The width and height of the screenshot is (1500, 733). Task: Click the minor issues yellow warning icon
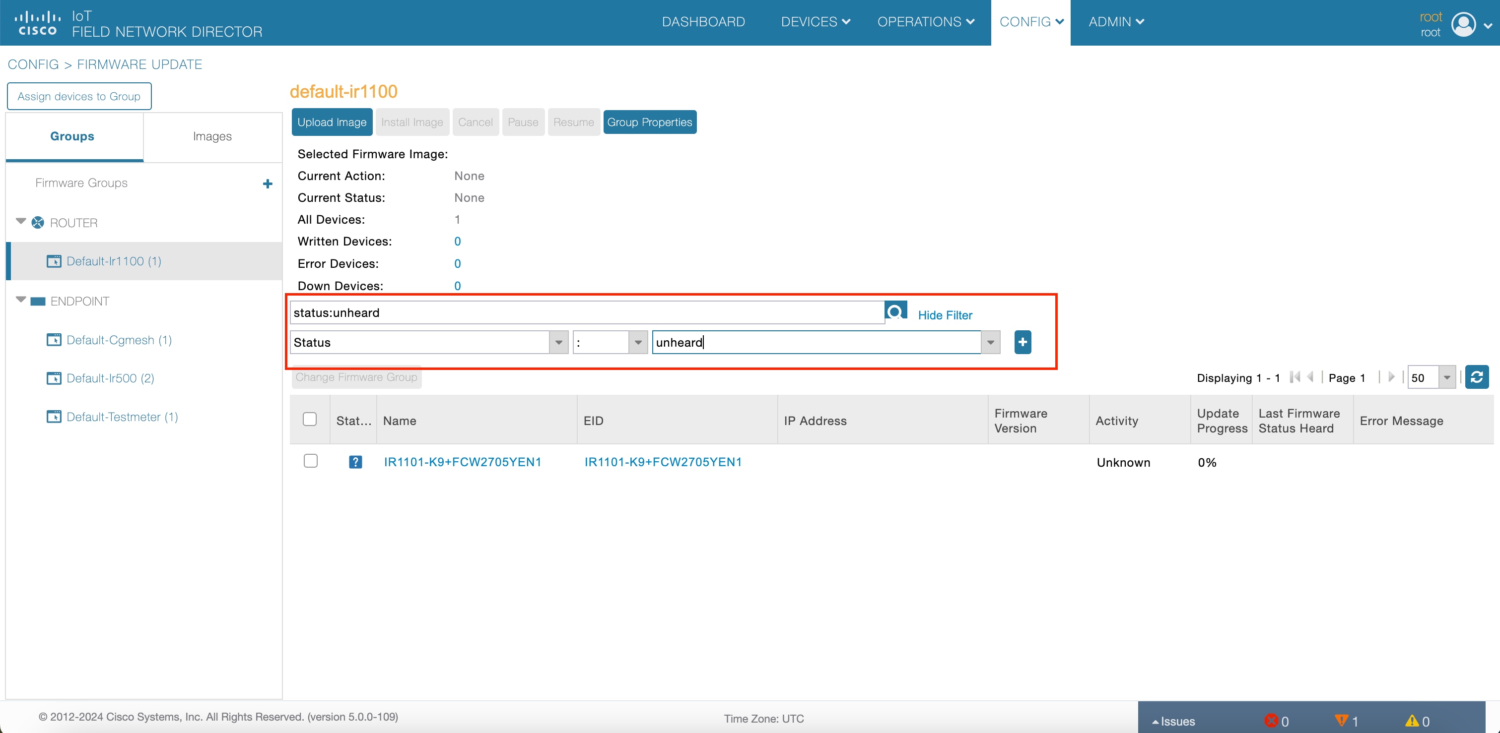tap(1412, 720)
